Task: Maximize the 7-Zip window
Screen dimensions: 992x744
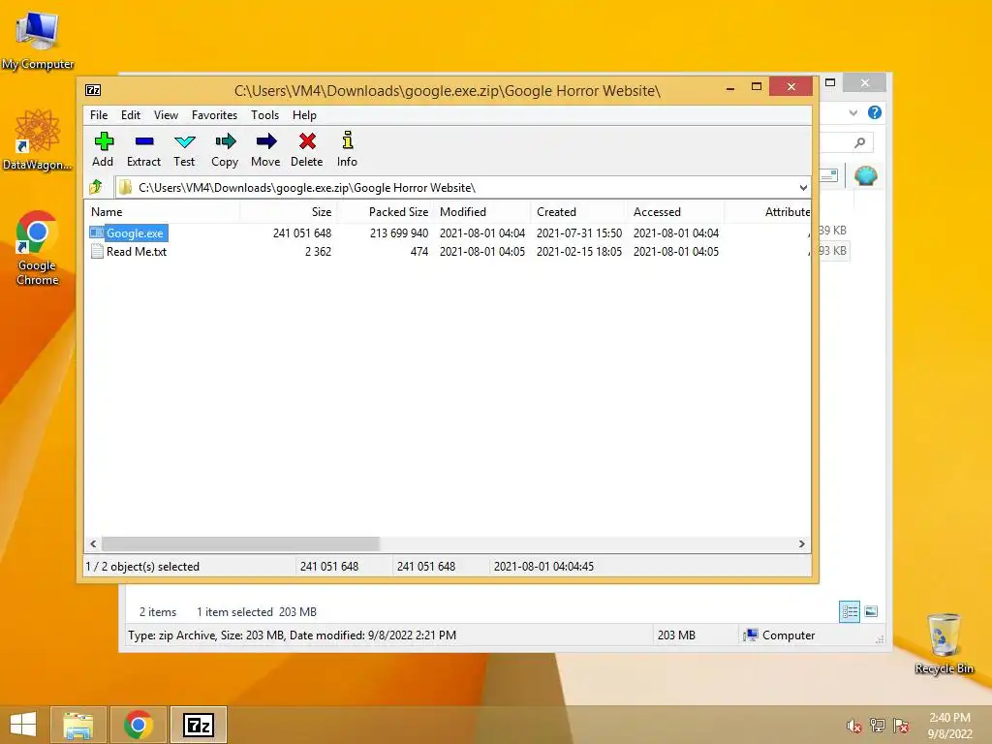Action: coord(756,86)
